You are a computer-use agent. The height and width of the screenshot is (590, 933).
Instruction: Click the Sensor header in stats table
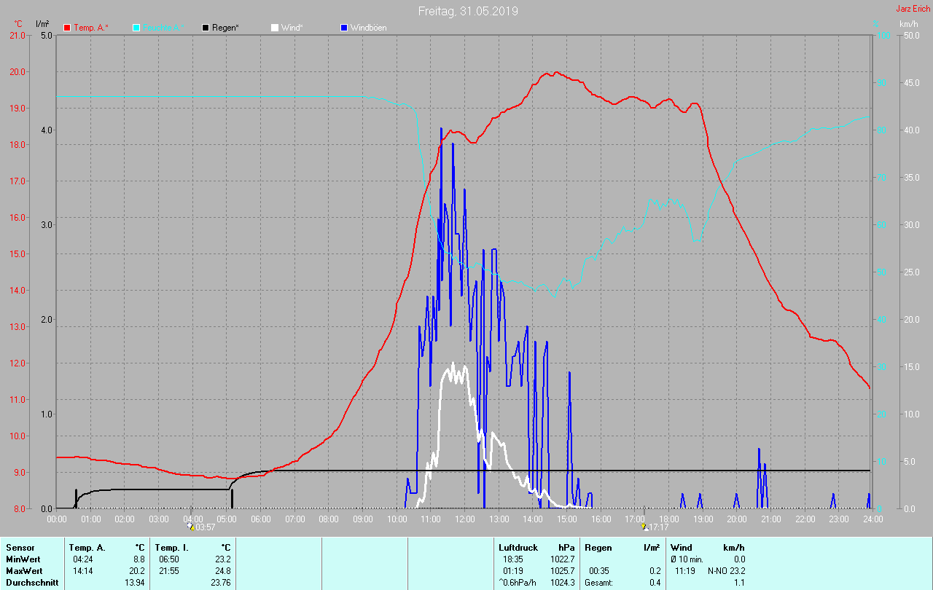20,547
